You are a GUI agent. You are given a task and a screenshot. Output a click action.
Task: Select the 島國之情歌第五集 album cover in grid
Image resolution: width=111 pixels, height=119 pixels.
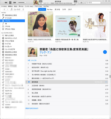click(40, 24)
